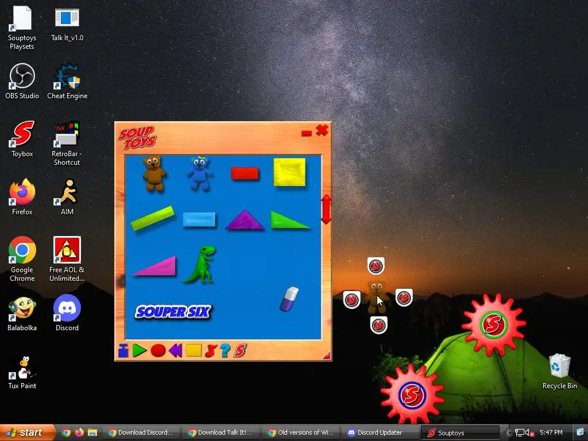588x441 pixels.
Task: Click the 5:47 PM clock
Action: [x=551, y=432]
